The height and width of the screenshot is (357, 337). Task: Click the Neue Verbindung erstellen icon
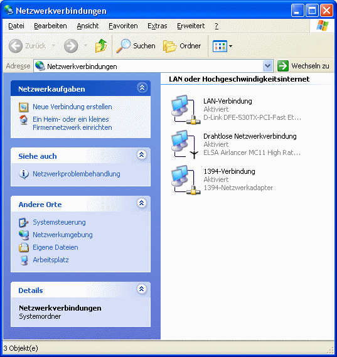pyautogui.click(x=23, y=107)
